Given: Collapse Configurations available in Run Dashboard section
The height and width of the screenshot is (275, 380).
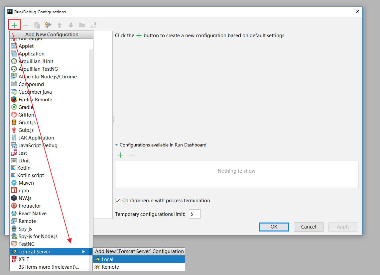Looking at the screenshot, I should click(x=117, y=145).
